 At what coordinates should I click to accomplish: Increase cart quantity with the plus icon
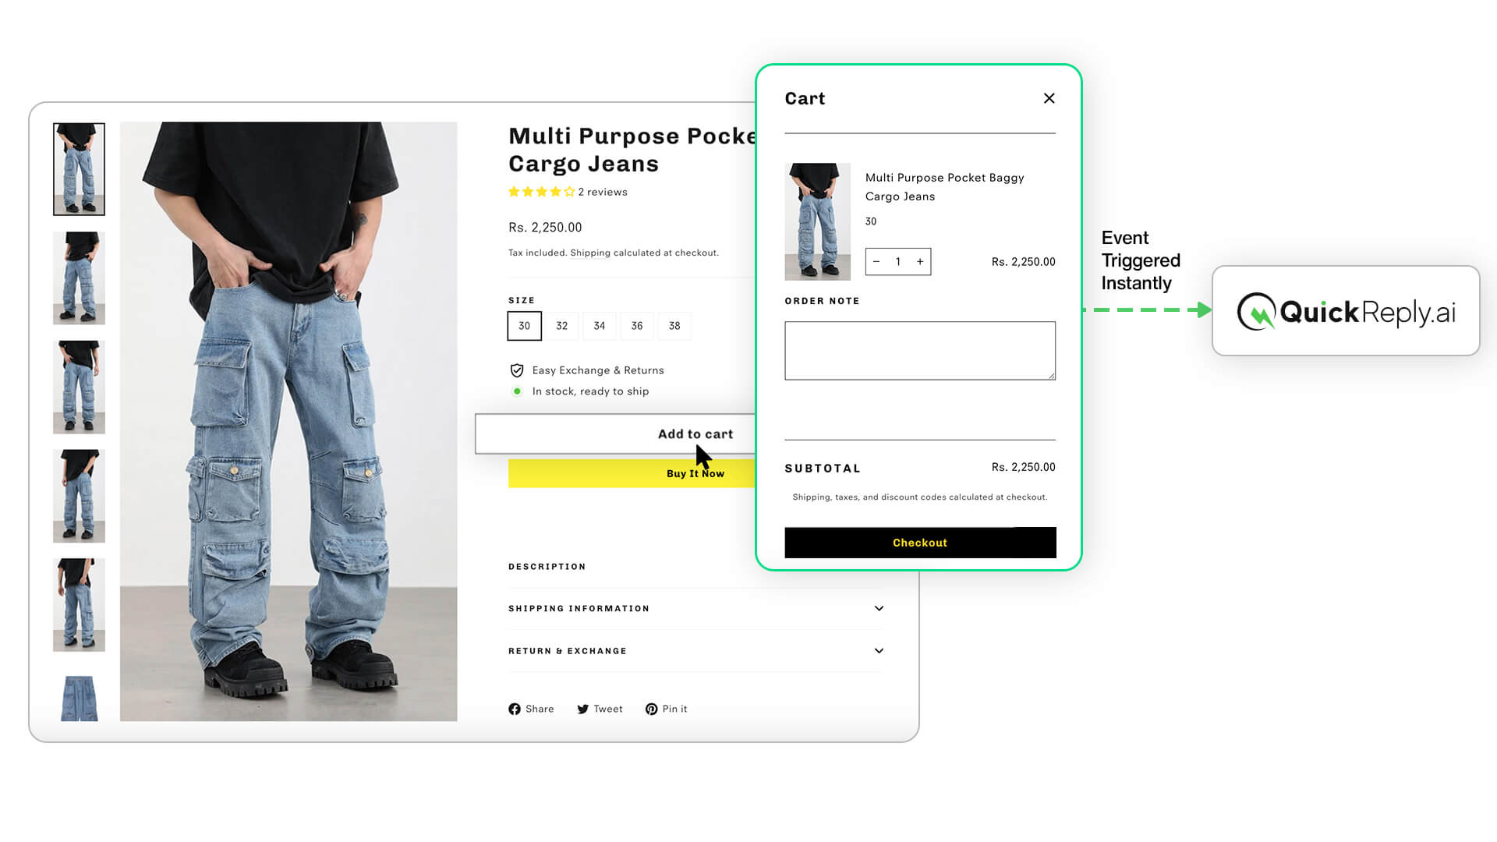click(x=920, y=262)
